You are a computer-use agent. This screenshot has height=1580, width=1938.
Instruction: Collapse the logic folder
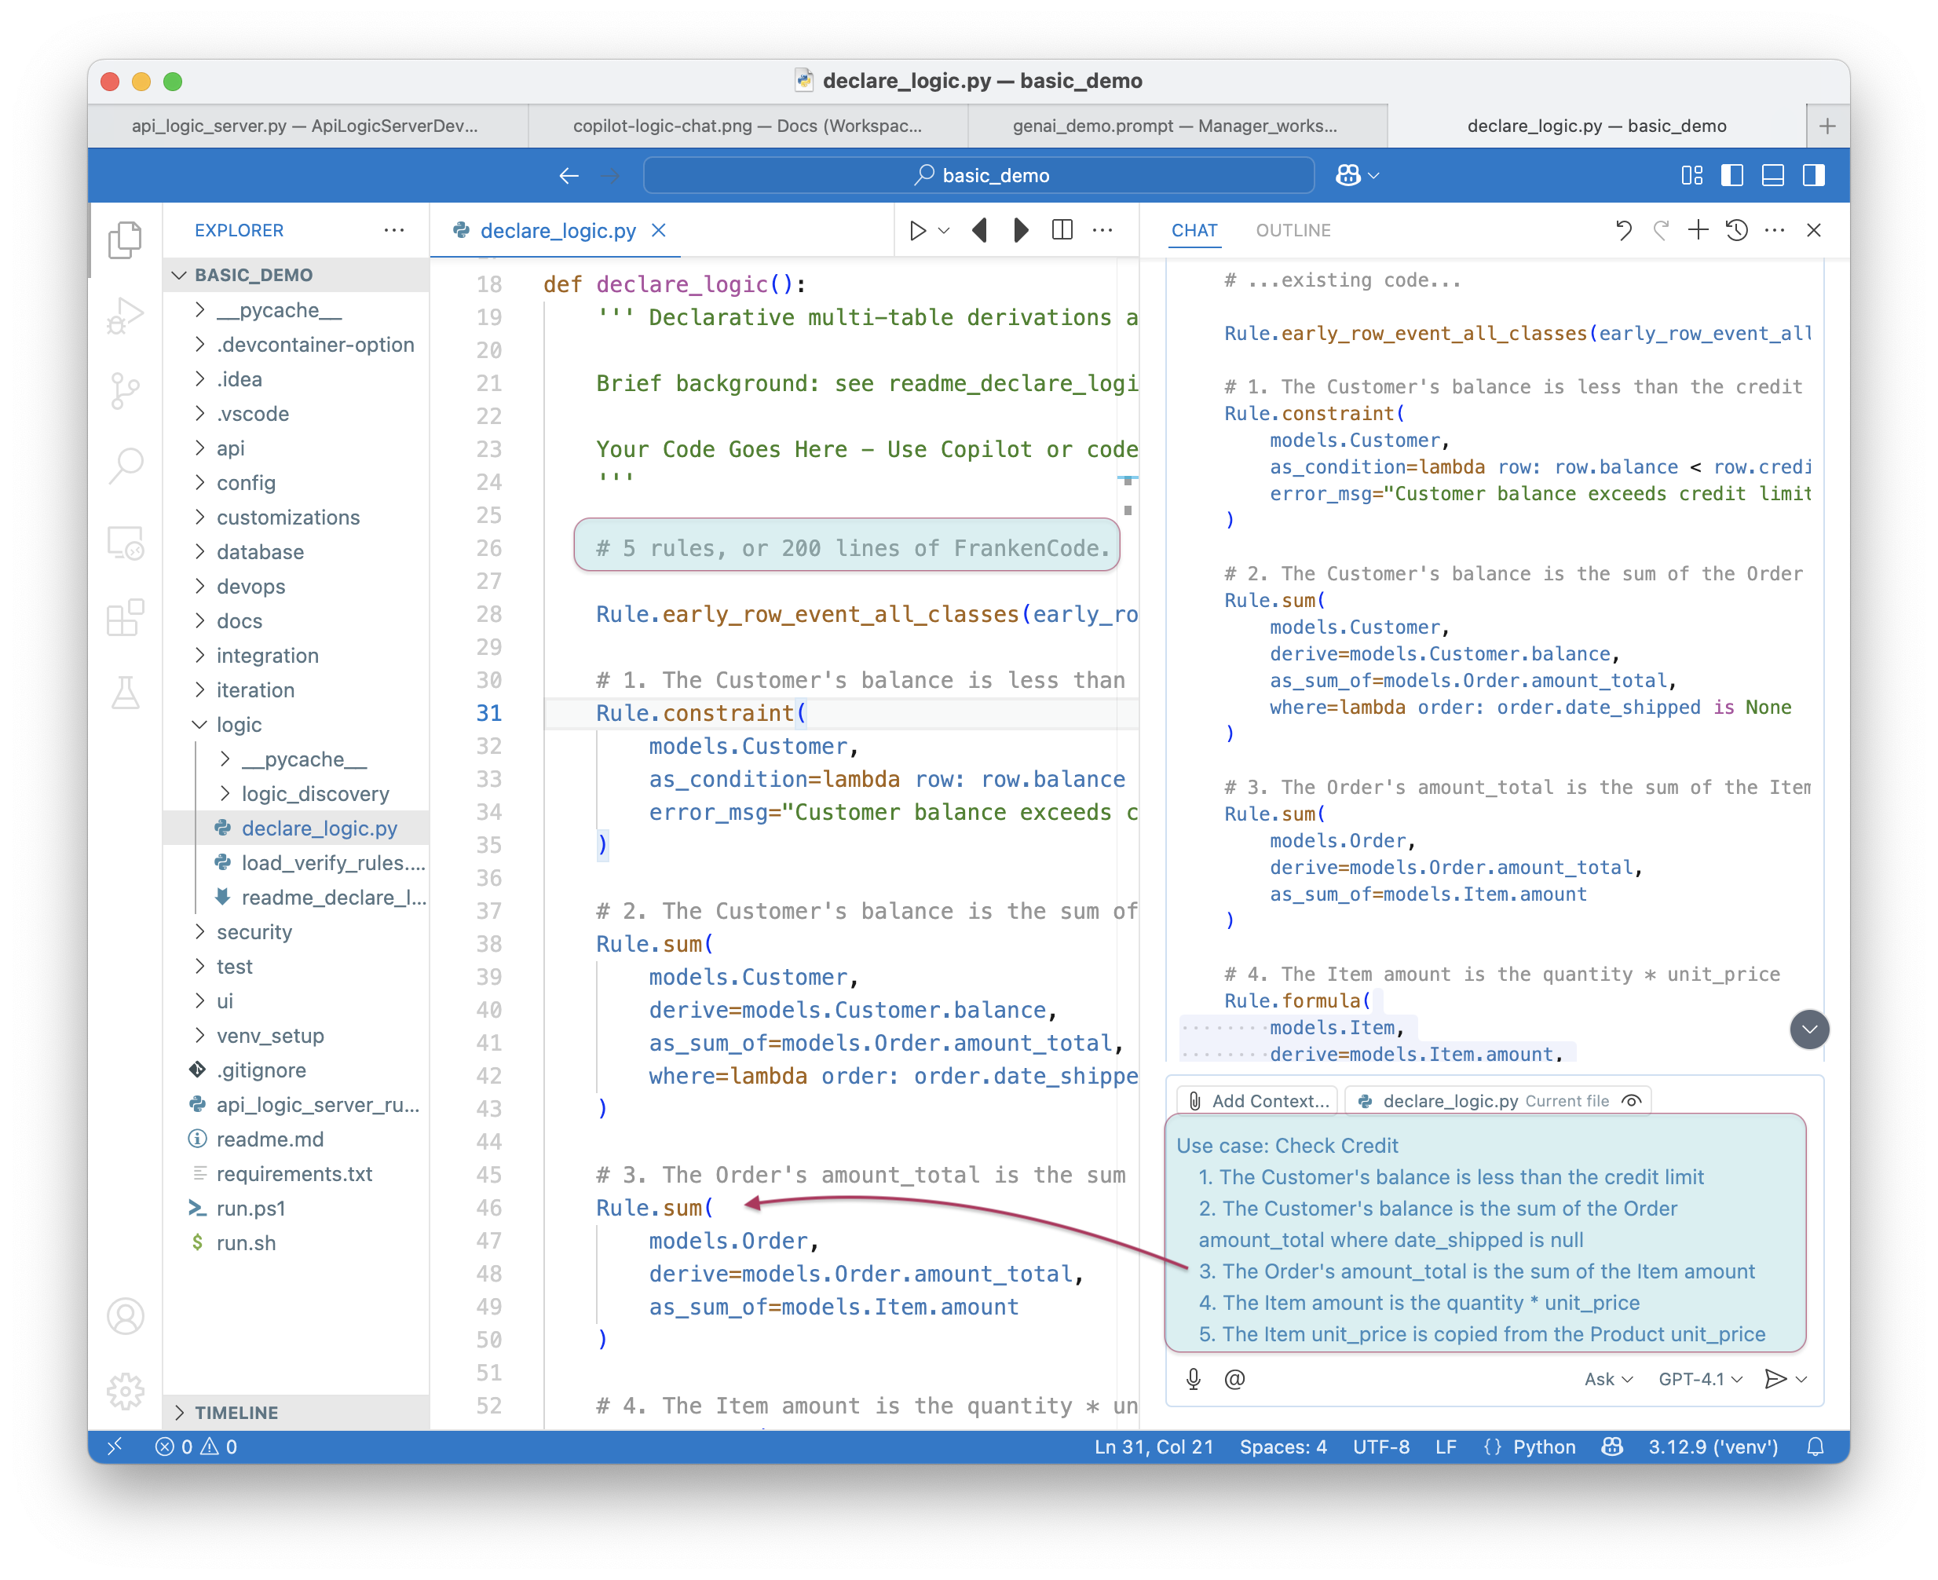click(297, 725)
